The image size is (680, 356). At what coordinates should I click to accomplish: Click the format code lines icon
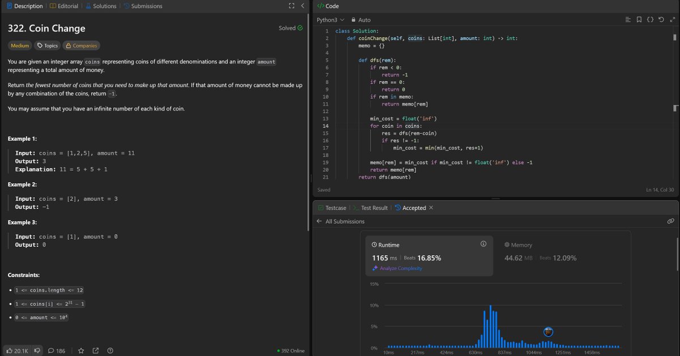(628, 20)
